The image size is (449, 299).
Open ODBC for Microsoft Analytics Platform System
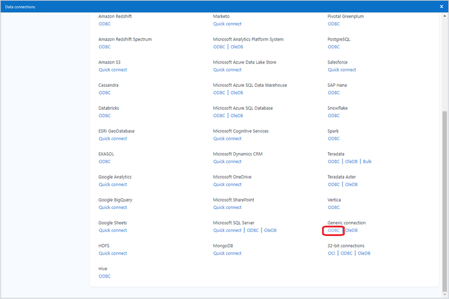[219, 47]
